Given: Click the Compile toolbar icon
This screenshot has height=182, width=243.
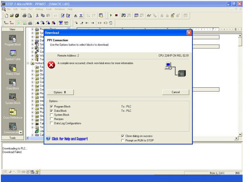Looking at the screenshot, I should [63, 16].
